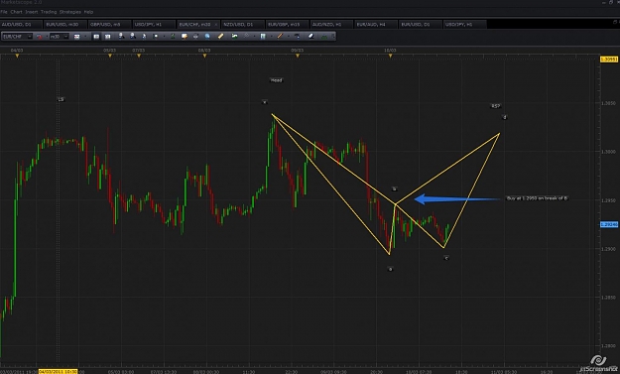Click the gray crosshair toolbar icon
Screen dimensions: 620x374
pyautogui.click(x=246, y=37)
